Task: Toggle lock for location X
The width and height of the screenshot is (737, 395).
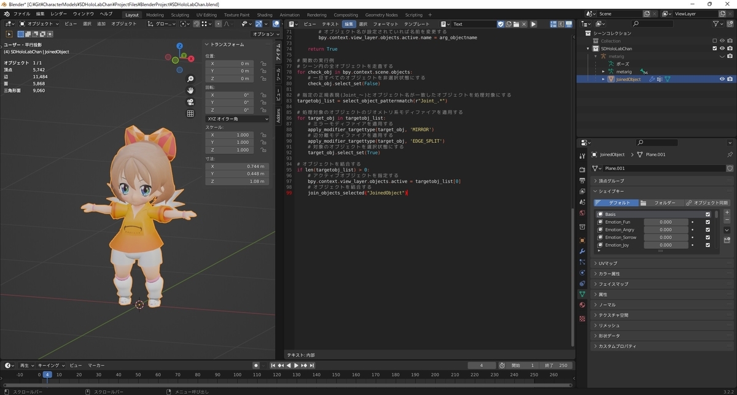Action: [263, 63]
